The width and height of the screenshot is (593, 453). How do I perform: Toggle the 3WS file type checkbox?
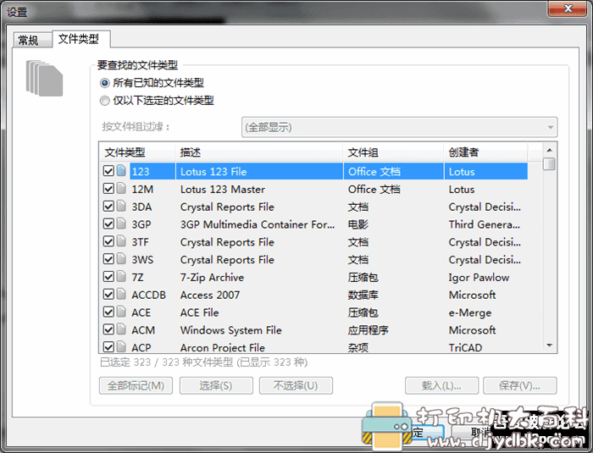108,259
